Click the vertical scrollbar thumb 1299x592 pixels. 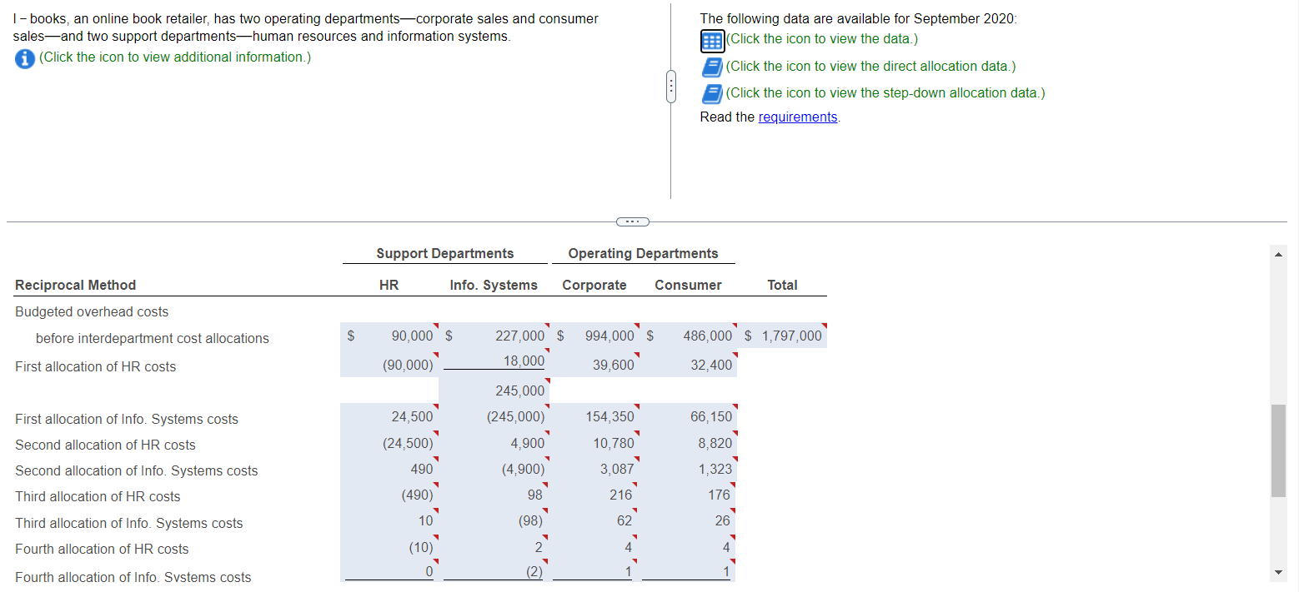tap(1278, 450)
